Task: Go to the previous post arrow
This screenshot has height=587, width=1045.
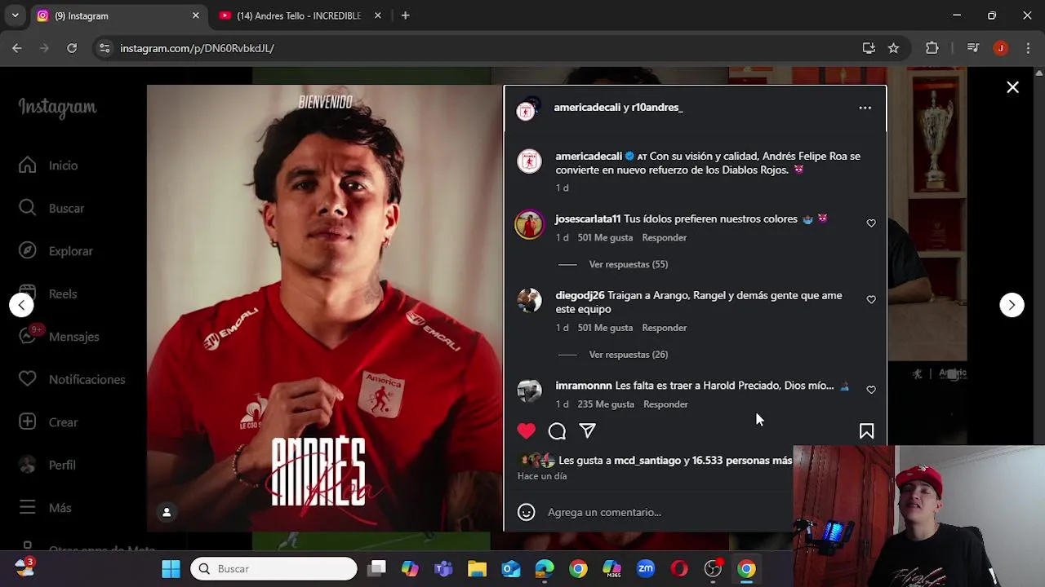Action: click(x=22, y=305)
